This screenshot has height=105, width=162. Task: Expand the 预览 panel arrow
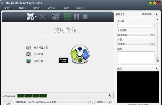click(x=157, y=68)
